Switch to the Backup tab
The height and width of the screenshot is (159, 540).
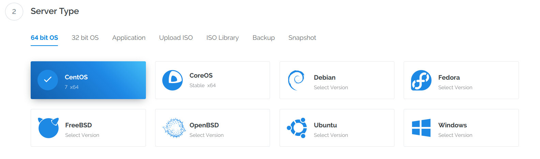(x=264, y=38)
